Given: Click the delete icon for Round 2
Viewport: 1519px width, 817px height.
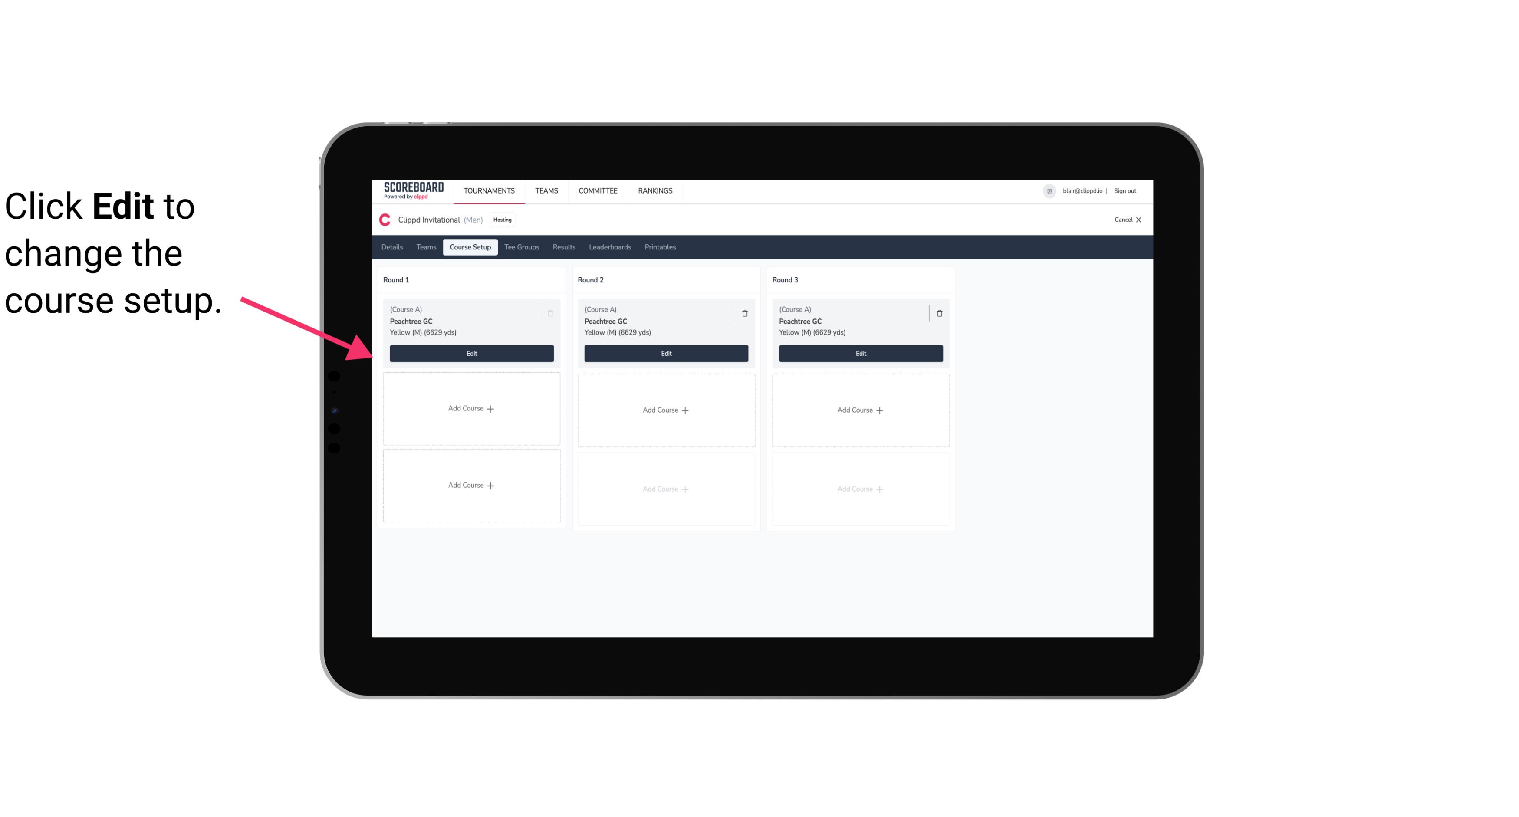Looking at the screenshot, I should point(744,313).
